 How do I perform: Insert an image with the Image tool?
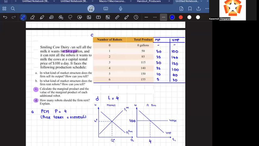coord(89,17)
